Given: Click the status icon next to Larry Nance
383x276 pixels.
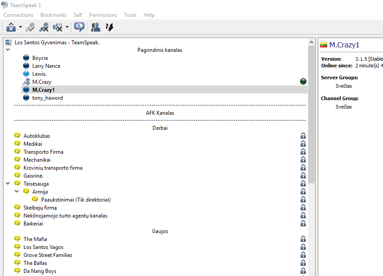Looking at the screenshot, I should tap(26, 66).
